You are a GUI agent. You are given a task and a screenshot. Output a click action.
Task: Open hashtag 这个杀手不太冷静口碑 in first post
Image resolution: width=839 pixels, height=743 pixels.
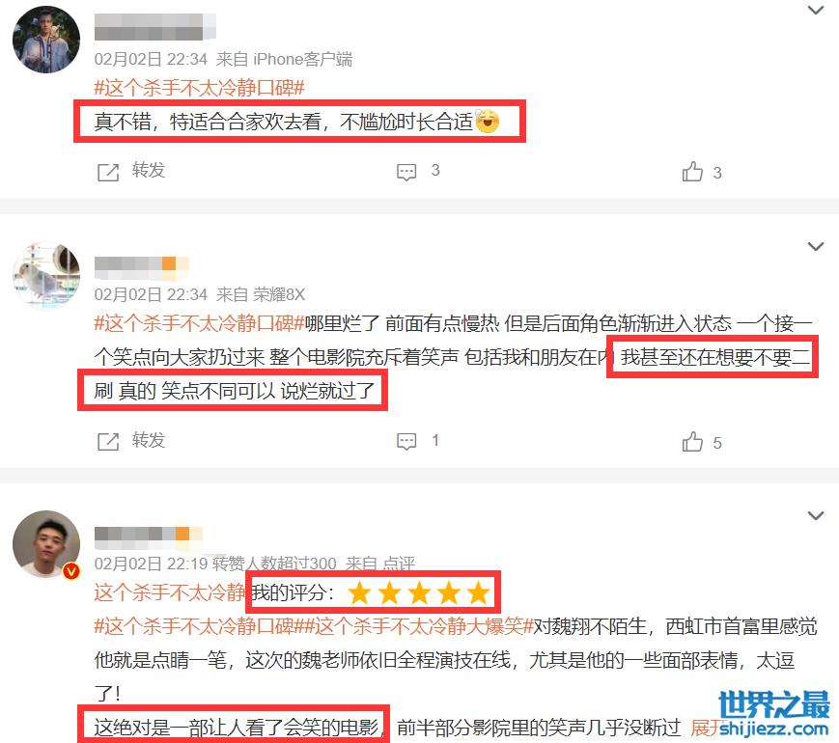[199, 88]
